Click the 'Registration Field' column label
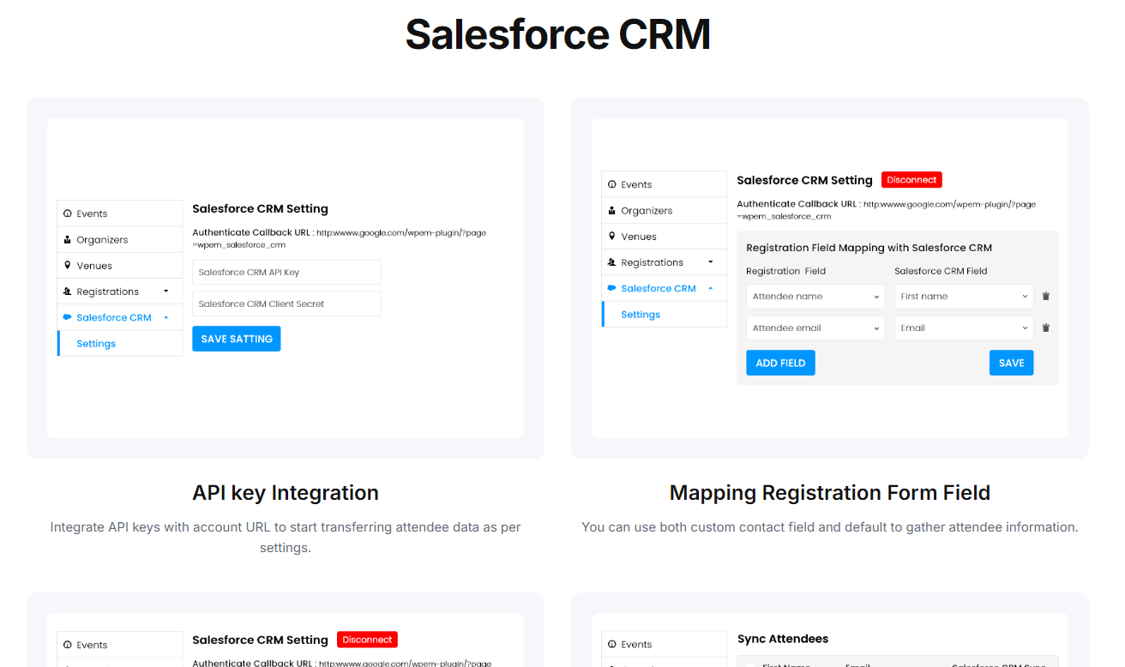Viewport: 1125px width, 667px height. tap(785, 271)
